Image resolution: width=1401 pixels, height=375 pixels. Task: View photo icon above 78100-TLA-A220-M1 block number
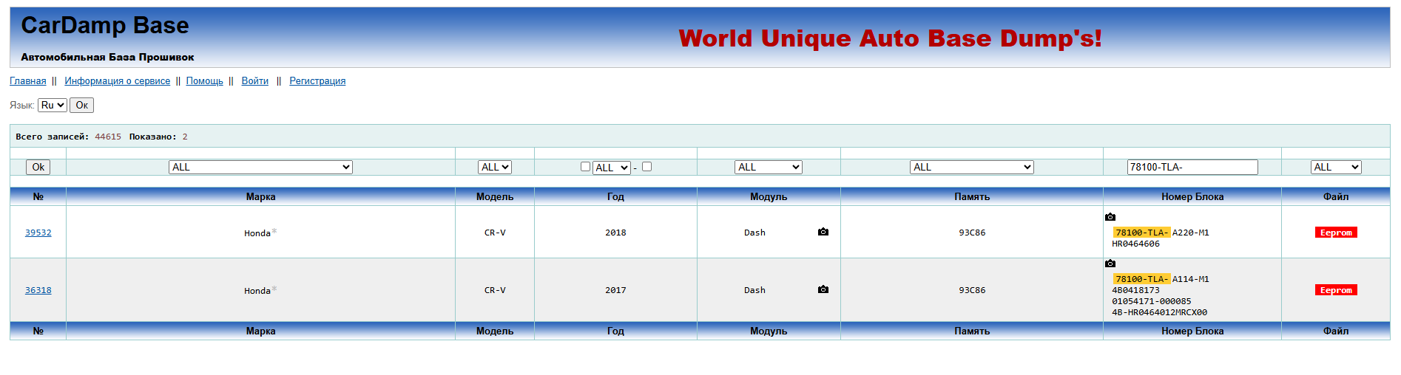coord(1110,217)
